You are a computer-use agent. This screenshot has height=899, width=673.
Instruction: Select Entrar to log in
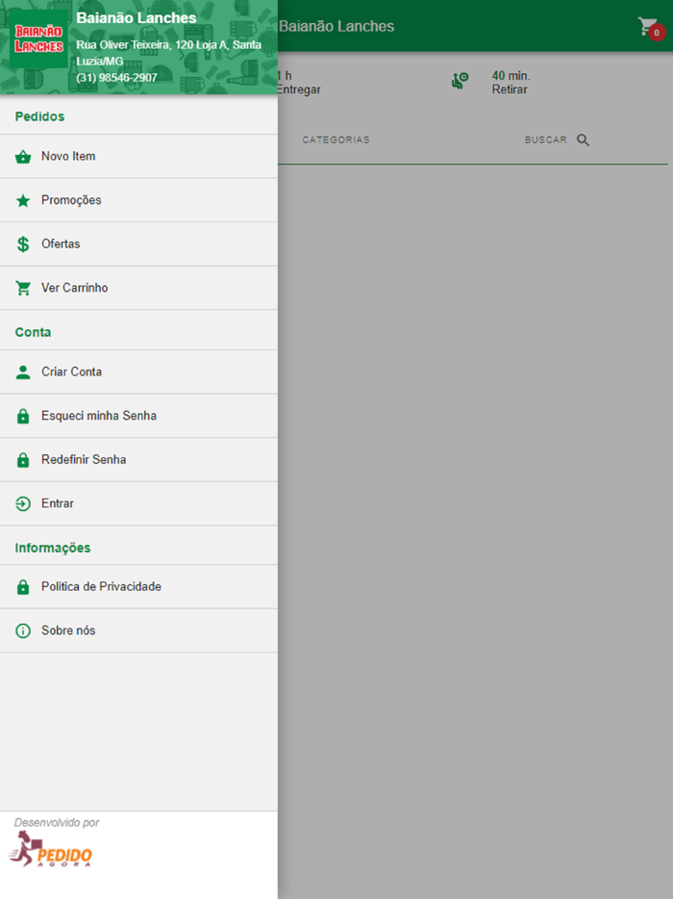click(x=138, y=503)
